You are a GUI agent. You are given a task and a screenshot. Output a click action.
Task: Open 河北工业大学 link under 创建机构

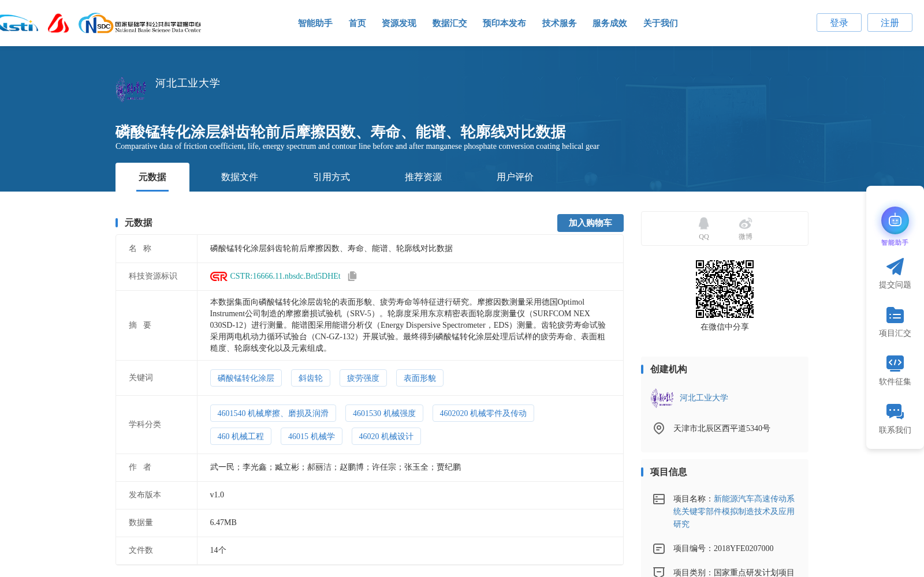(704, 398)
